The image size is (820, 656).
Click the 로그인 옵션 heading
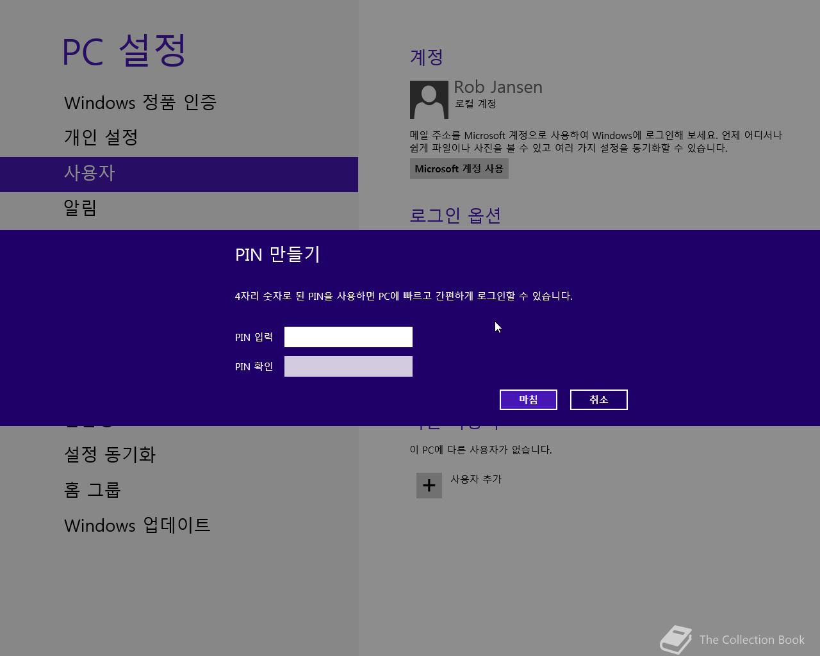tap(455, 215)
